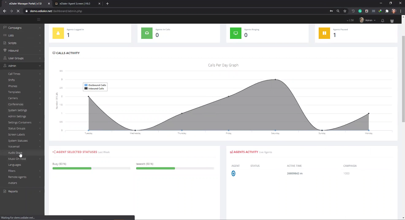Bookmark this page with the star icon
The width and height of the screenshot is (405, 220).
(345, 11)
